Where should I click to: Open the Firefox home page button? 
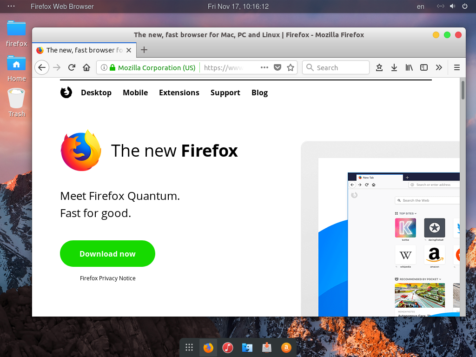click(x=86, y=67)
